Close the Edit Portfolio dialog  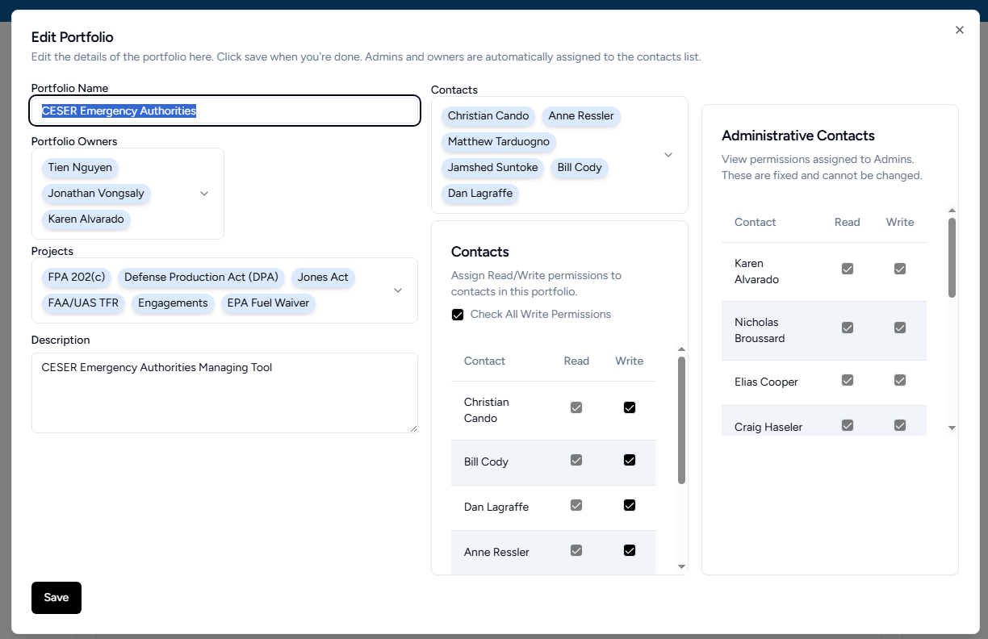[959, 30]
